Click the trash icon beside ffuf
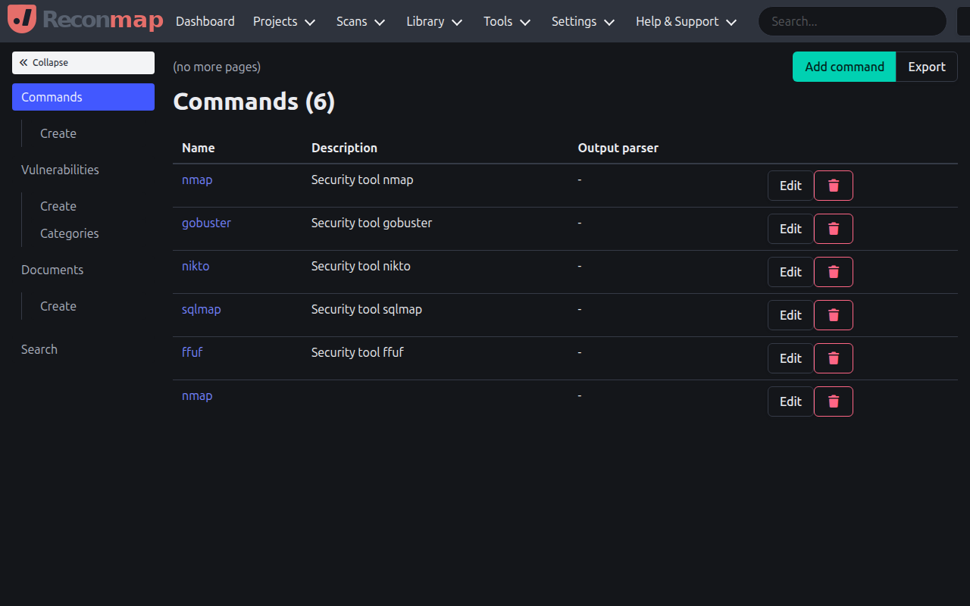970x606 pixels. (833, 358)
